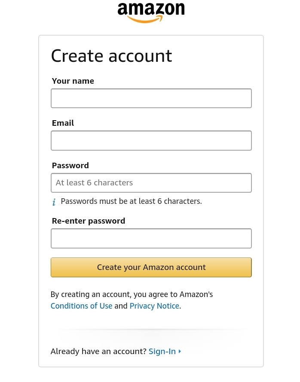
Task: Click the password length hint text
Action: [x=131, y=201]
